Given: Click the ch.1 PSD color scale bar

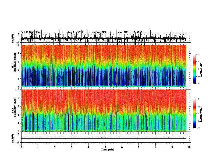Looking at the screenshot, I should 195,69.
